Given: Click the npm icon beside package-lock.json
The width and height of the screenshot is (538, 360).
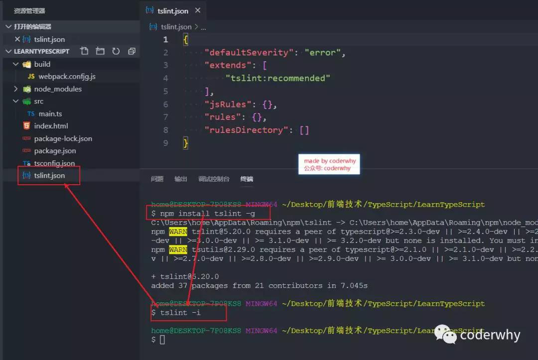Looking at the screenshot, I should (x=26, y=138).
